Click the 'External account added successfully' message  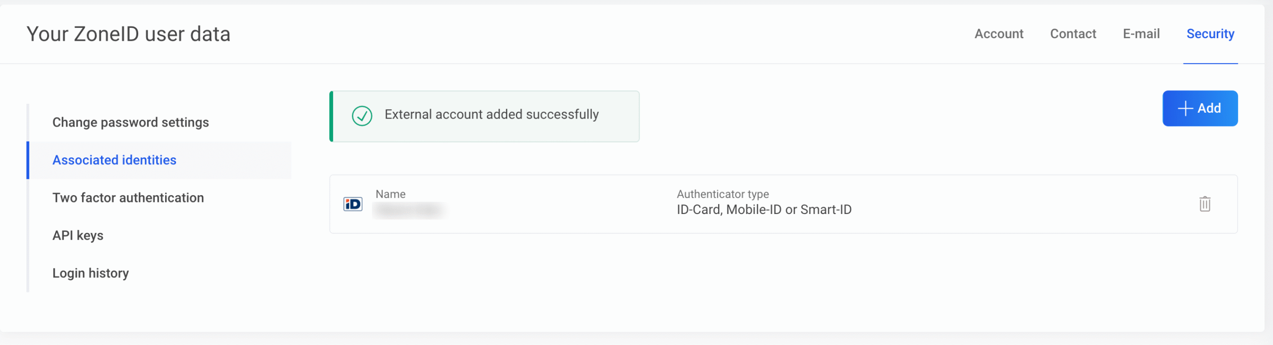click(x=491, y=115)
